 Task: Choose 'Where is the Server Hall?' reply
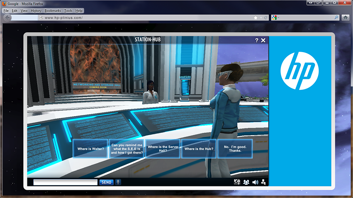(163, 149)
